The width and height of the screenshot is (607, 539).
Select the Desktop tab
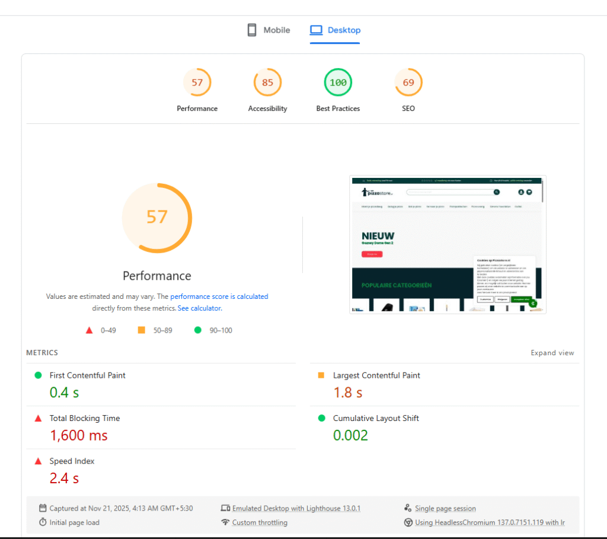pyautogui.click(x=336, y=30)
